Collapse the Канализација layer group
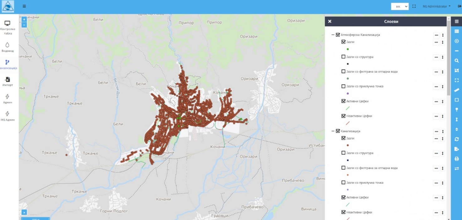The image size is (462, 220). pyautogui.click(x=333, y=131)
